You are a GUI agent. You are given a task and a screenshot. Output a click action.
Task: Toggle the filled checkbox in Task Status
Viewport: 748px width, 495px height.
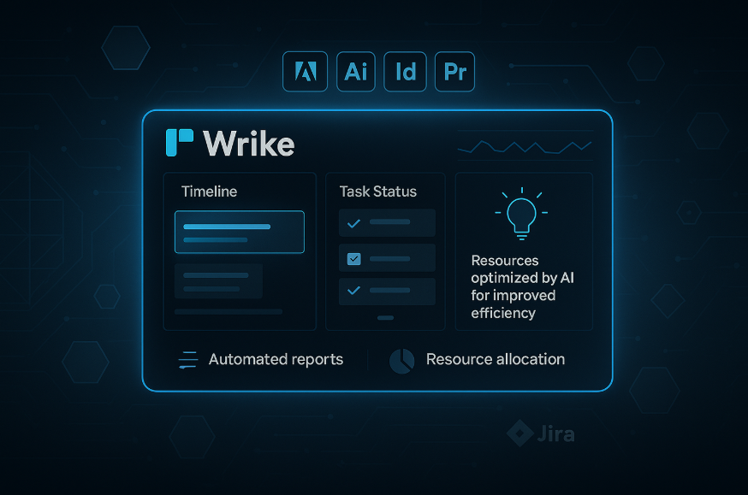point(354,259)
